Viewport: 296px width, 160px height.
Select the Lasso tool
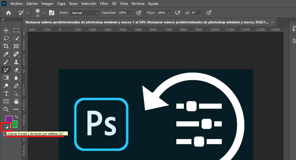pyautogui.click(x=6, y=38)
